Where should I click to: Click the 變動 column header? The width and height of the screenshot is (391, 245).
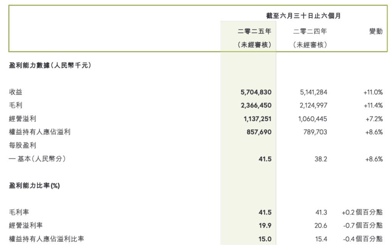pos(376,32)
